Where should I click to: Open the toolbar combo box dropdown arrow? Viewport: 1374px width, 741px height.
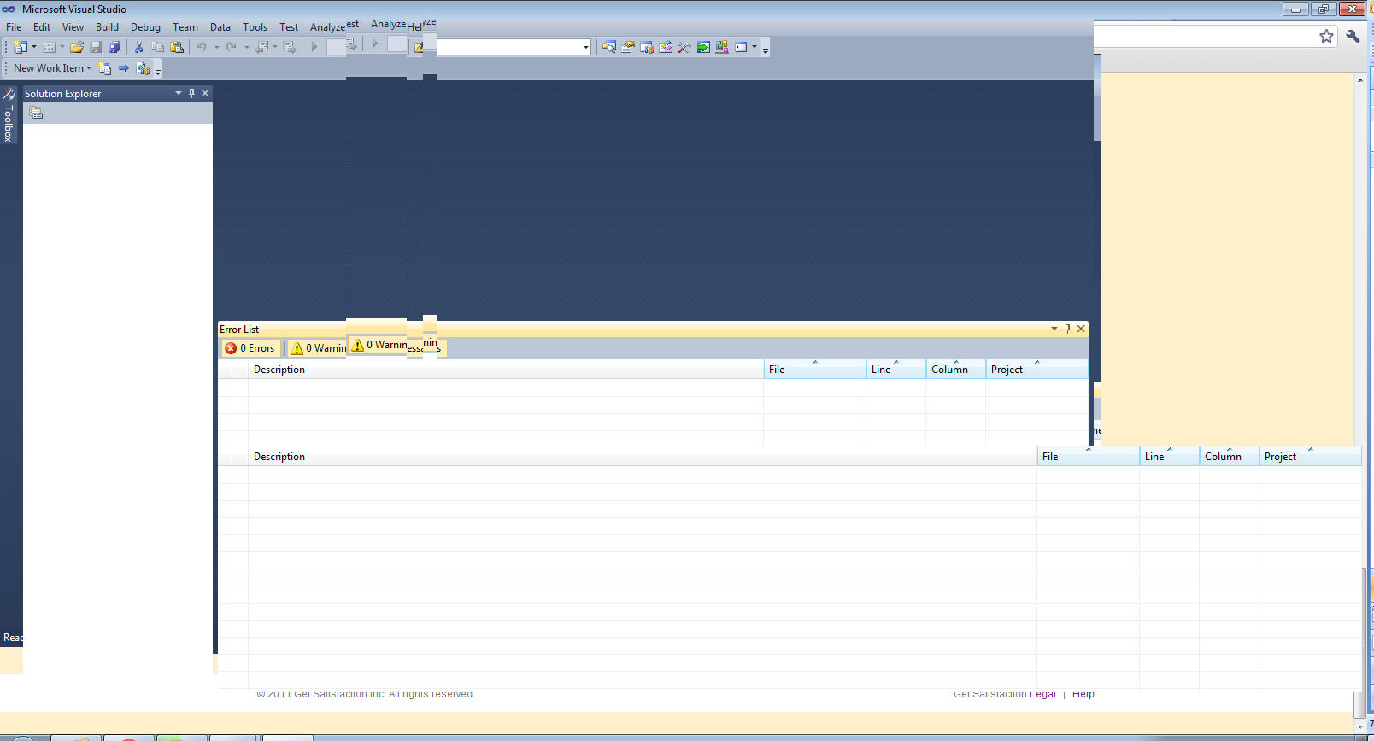585,47
